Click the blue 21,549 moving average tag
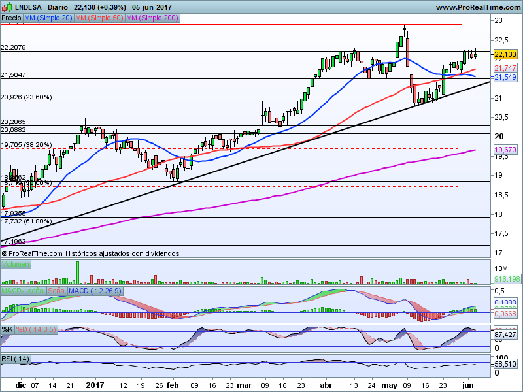The image size is (523, 392). coord(506,77)
